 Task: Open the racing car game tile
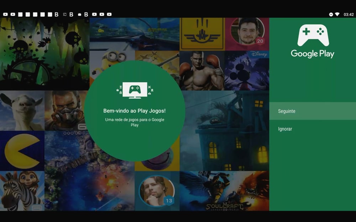click(x=135, y=34)
